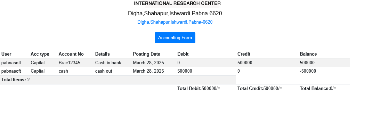This screenshot has width=381, height=139.
Task: Click the Total Debit summary cell
Action: point(199,89)
